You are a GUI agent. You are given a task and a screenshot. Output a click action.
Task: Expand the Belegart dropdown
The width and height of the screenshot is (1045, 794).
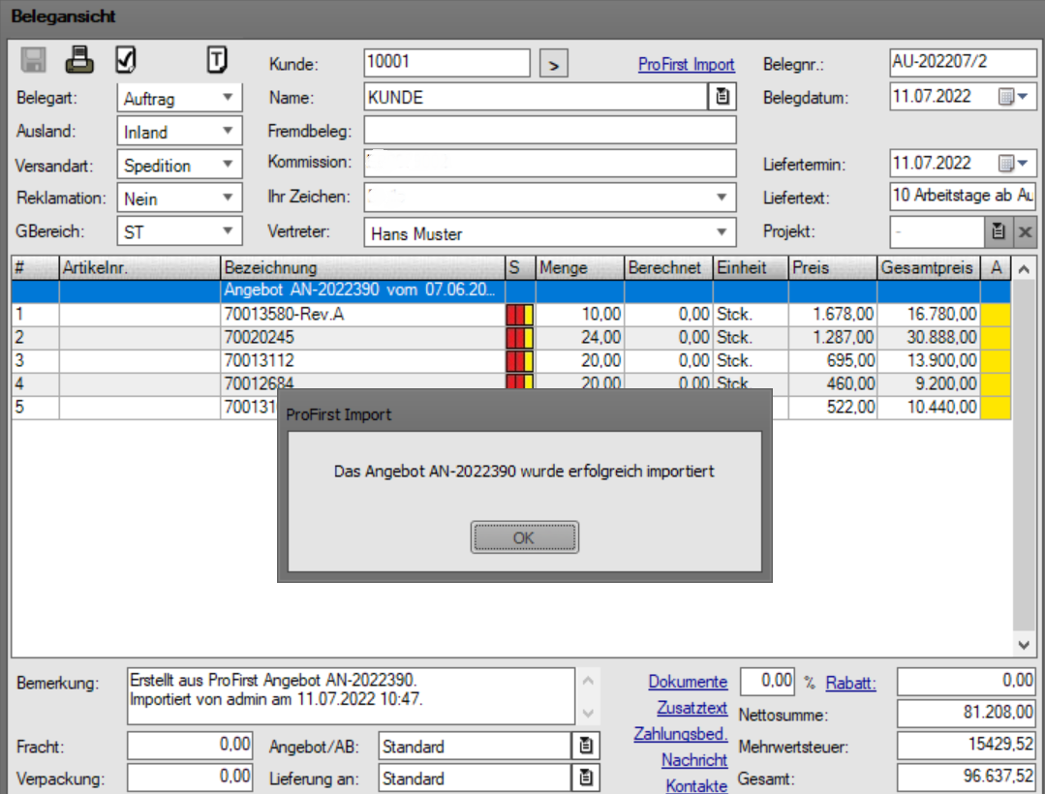[x=228, y=98]
